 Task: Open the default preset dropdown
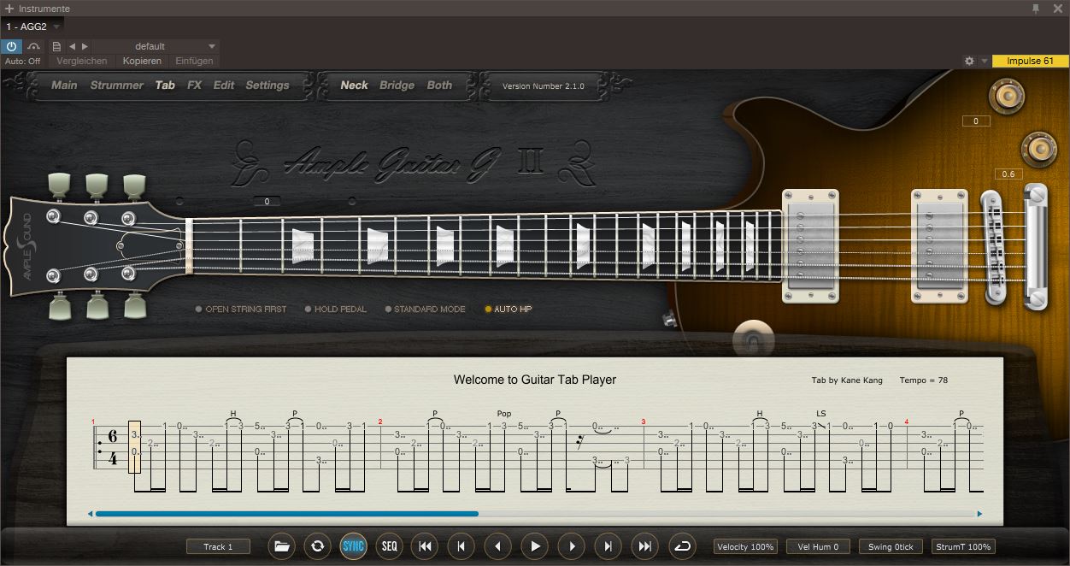154,46
